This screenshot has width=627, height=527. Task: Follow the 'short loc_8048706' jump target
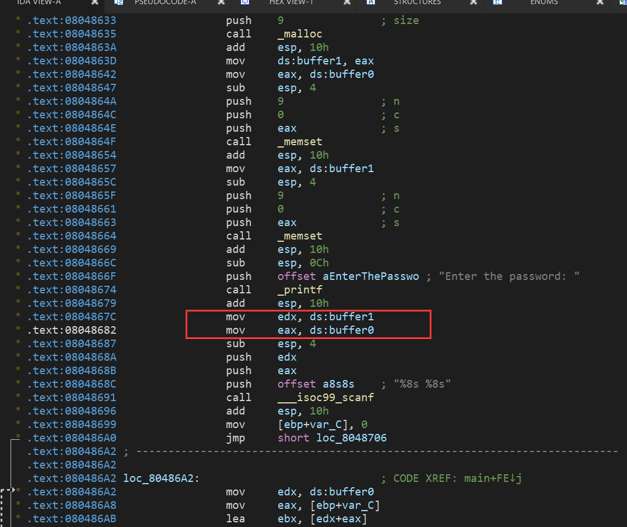(x=332, y=438)
